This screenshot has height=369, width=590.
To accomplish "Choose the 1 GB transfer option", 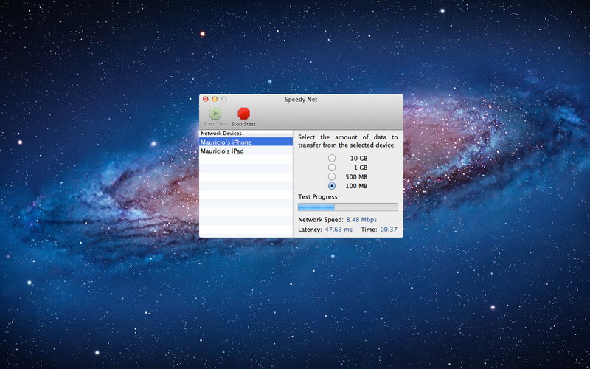I will click(332, 168).
